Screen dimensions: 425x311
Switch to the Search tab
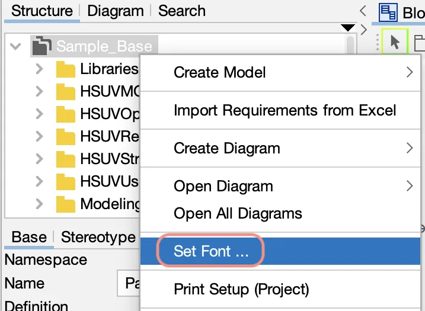click(x=182, y=11)
